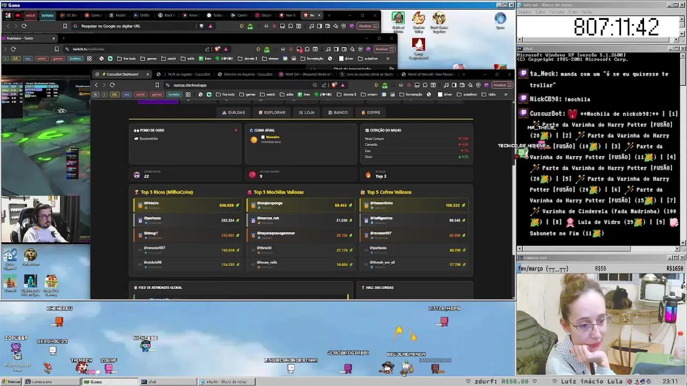Select user @parlasea in Top 5 Ricos
This screenshot has height=386, width=687.
tap(187, 220)
